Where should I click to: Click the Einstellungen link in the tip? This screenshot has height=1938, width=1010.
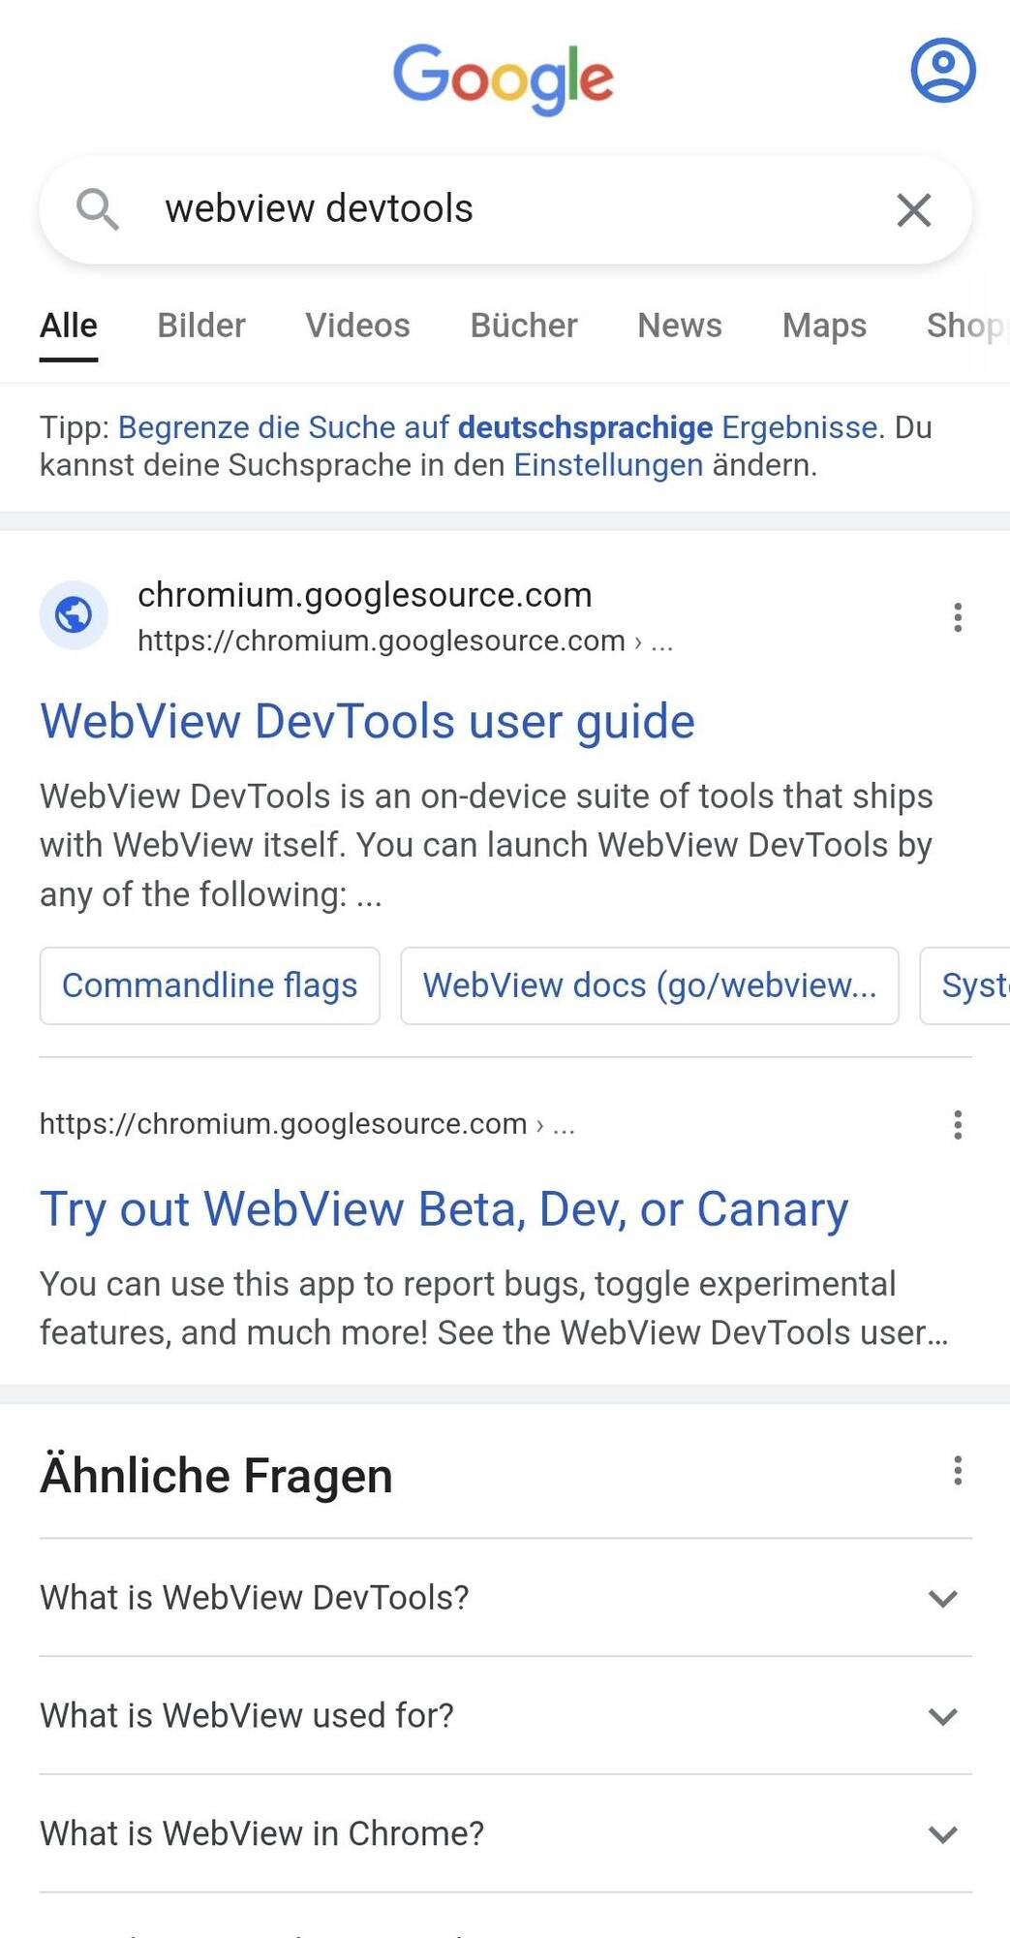pyautogui.click(x=608, y=465)
